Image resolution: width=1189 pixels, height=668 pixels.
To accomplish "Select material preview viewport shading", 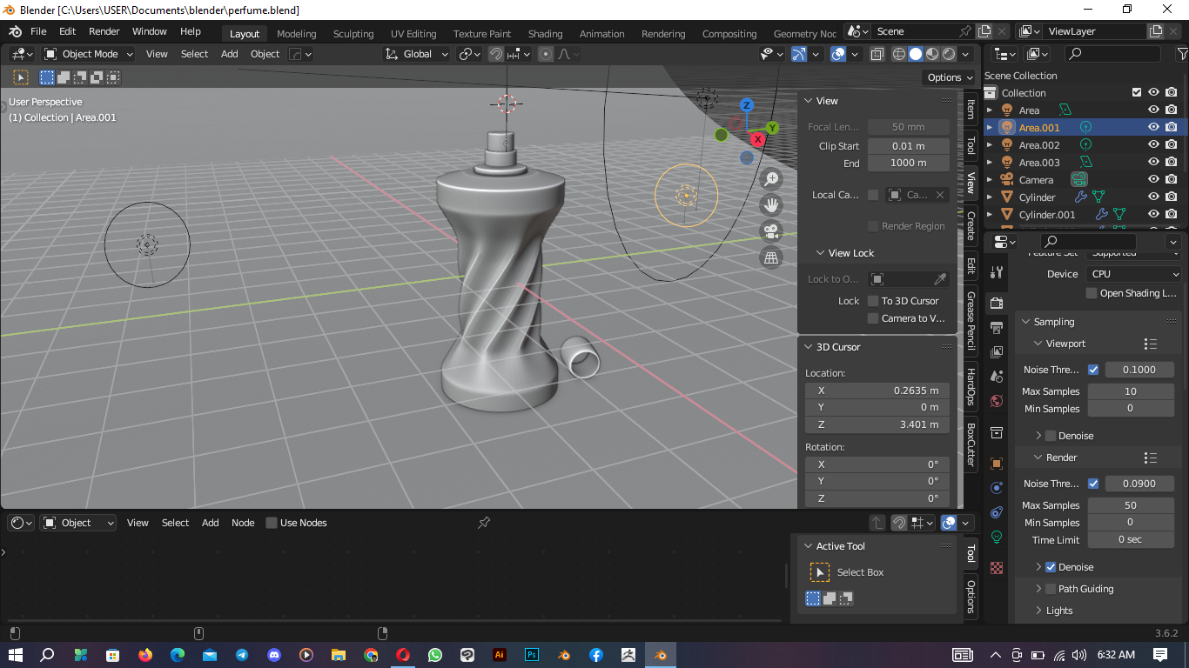I will 932,54.
